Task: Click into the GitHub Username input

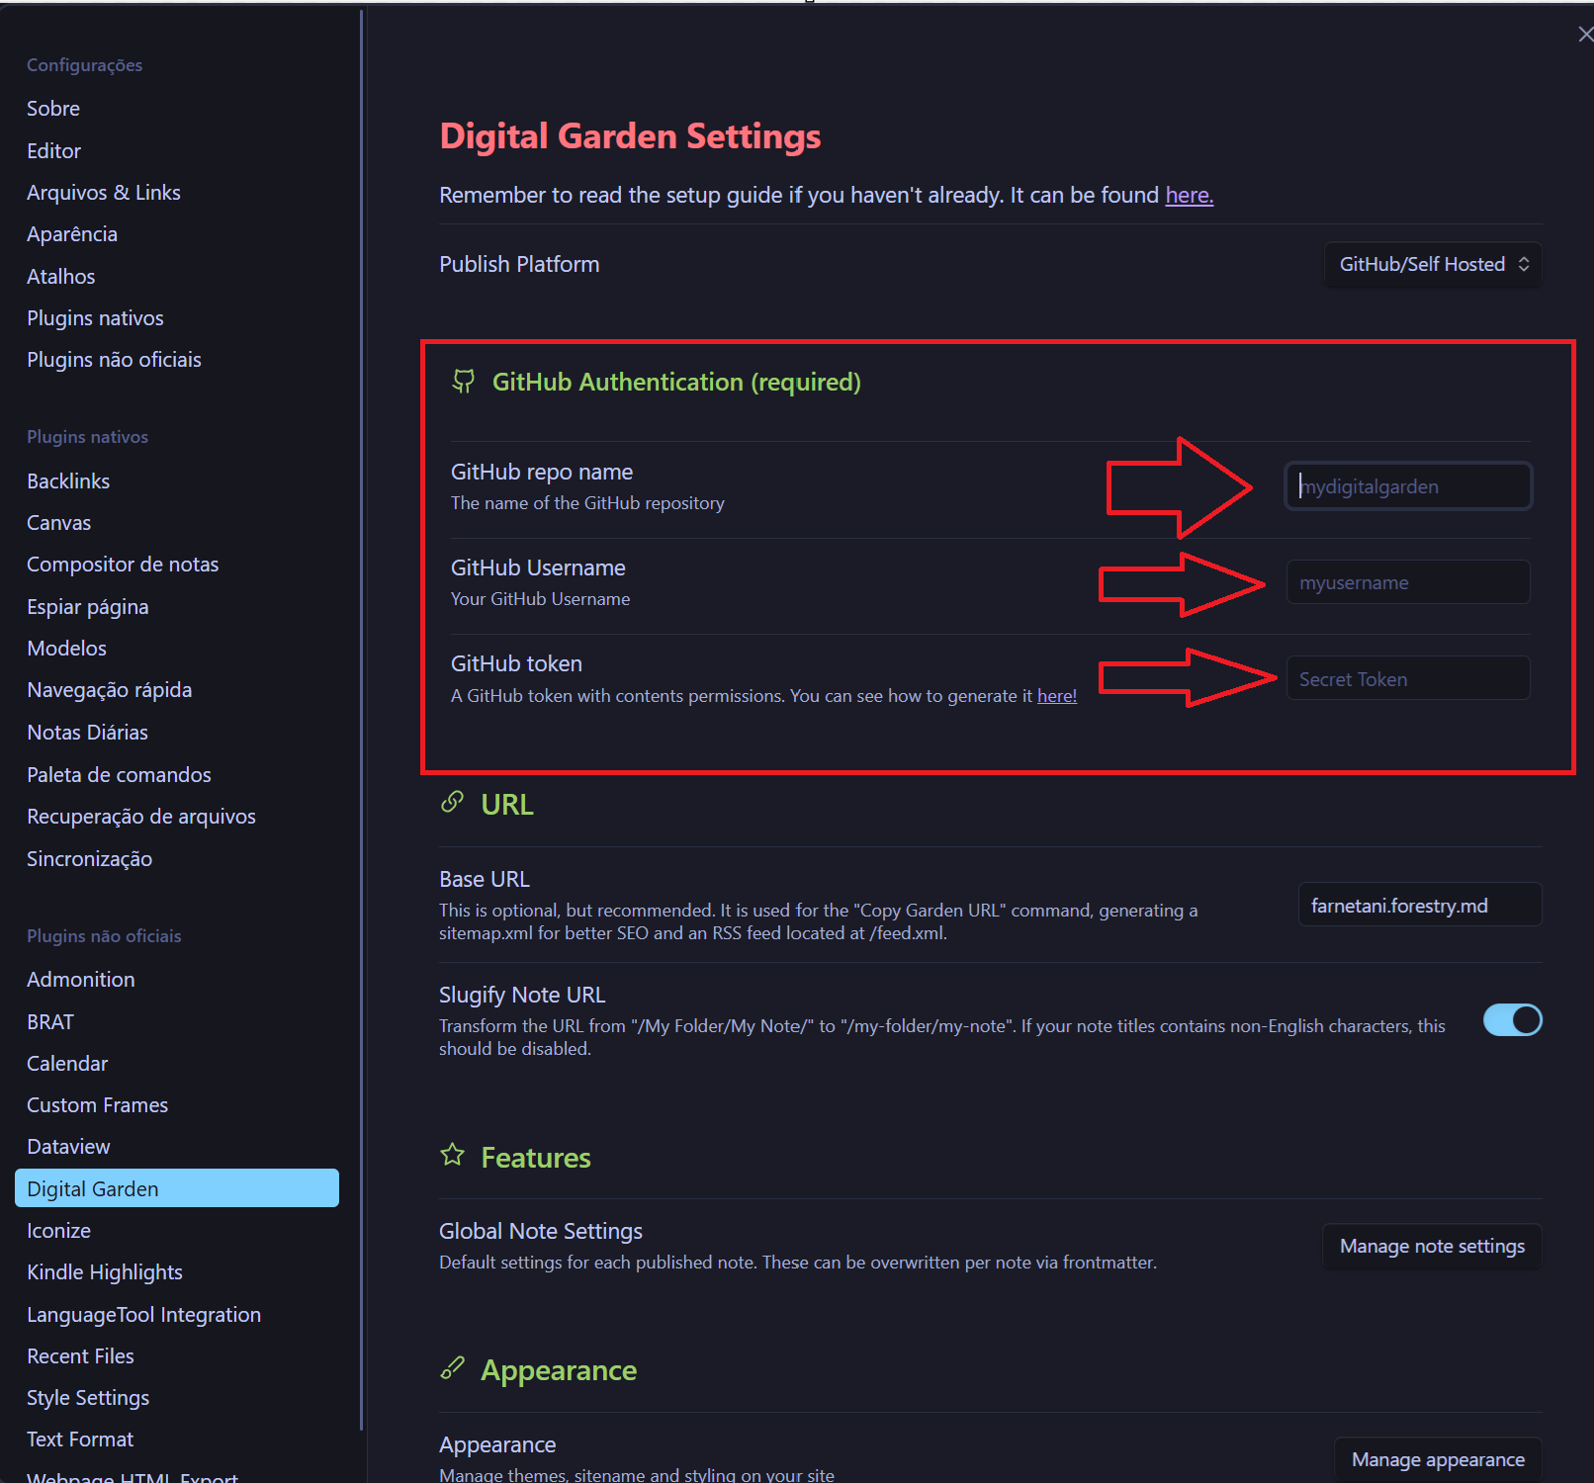Action: click(1407, 583)
